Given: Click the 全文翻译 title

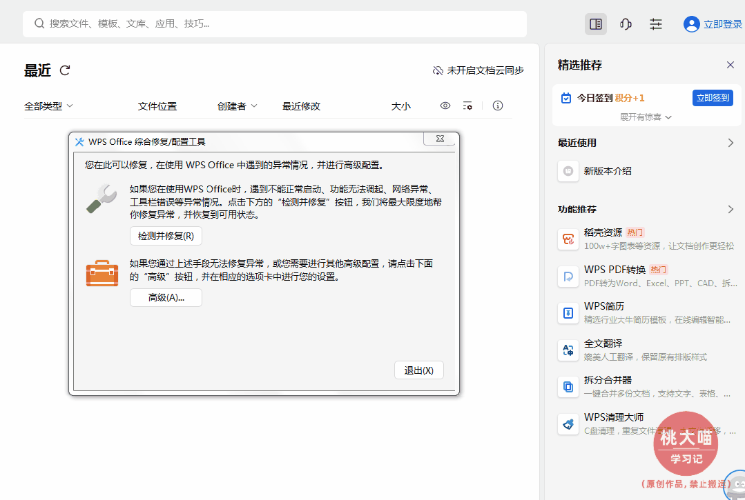Looking at the screenshot, I should click(603, 343).
